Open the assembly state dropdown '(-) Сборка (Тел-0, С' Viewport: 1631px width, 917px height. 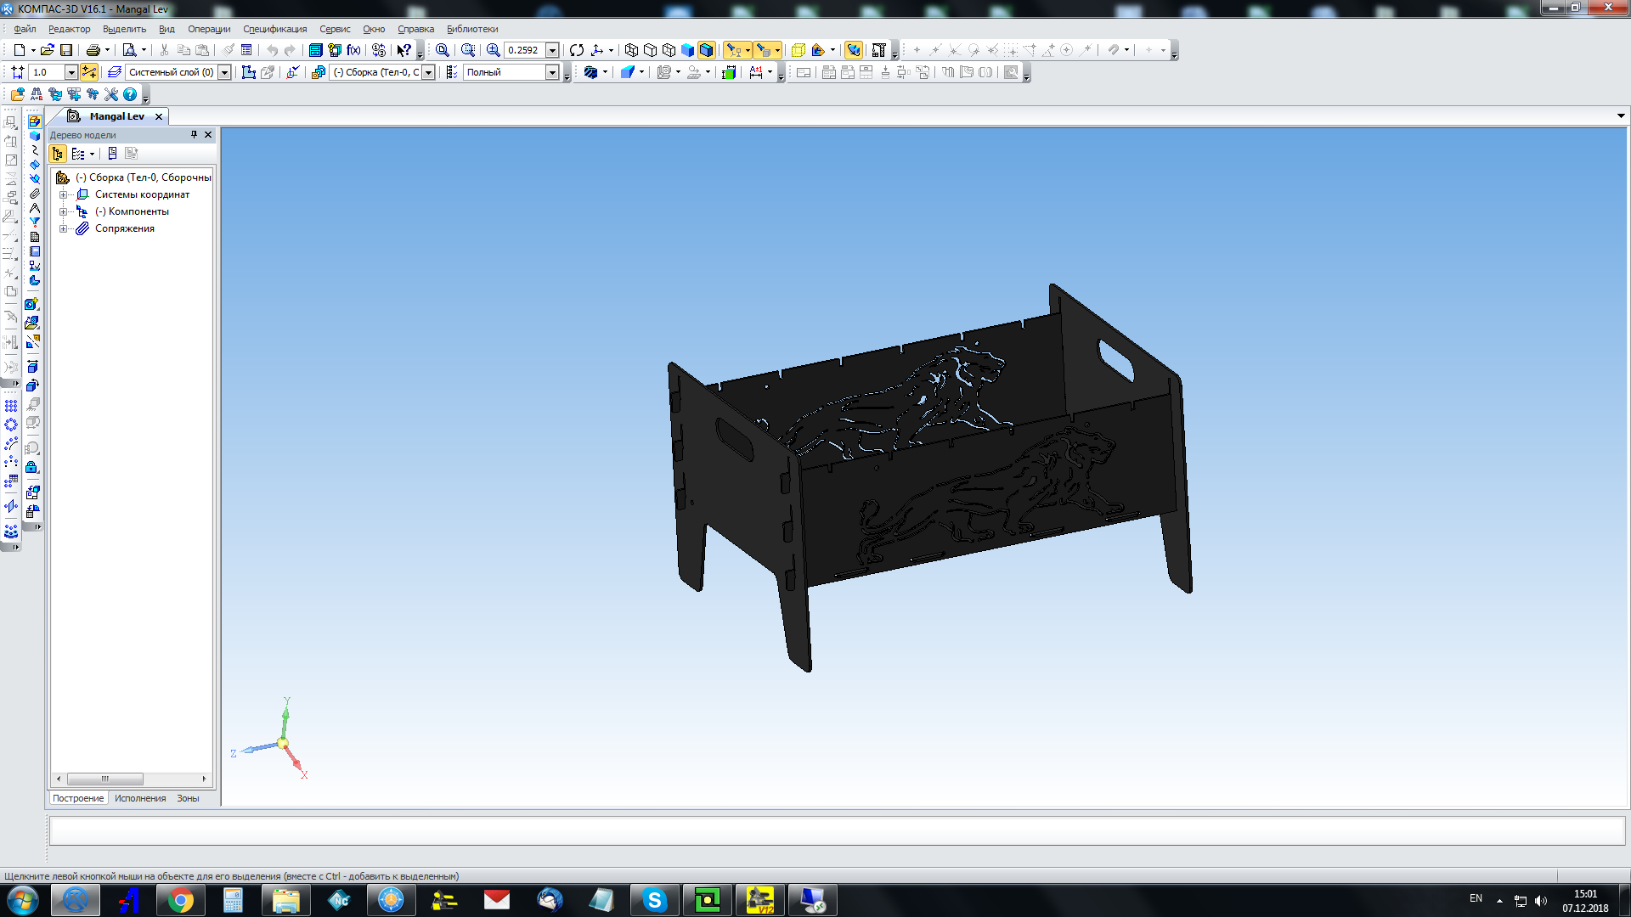[x=428, y=72]
